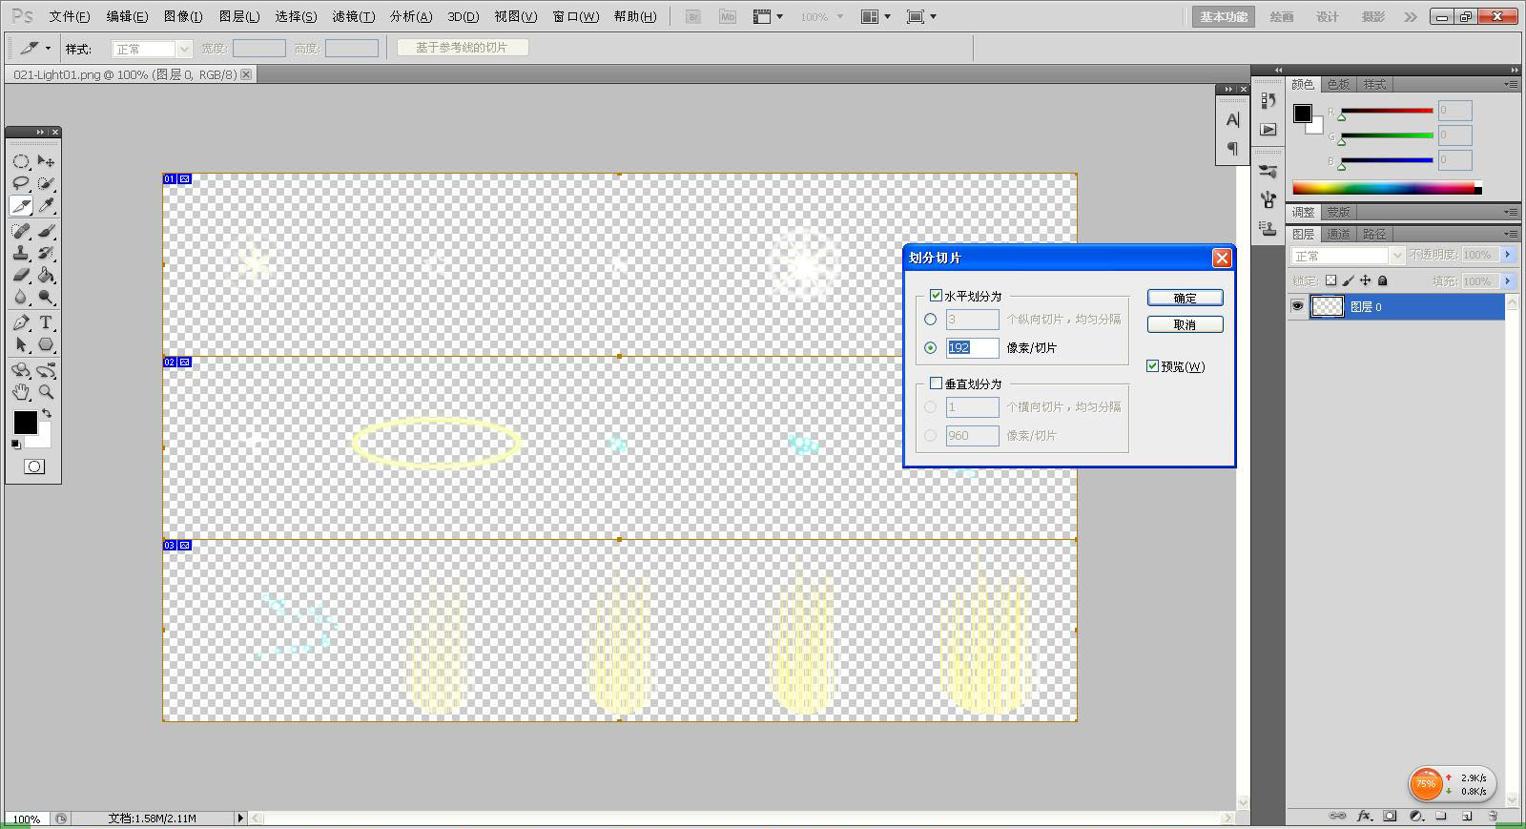Select the Type (T) tool
The height and width of the screenshot is (829, 1526).
click(46, 322)
